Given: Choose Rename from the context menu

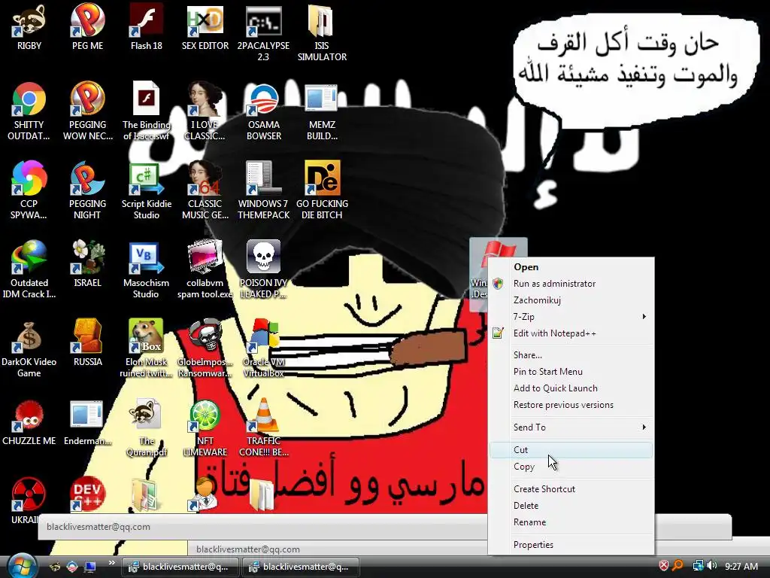Looking at the screenshot, I should 571,522.
